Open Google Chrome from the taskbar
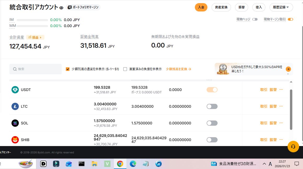Viewport: 303px width, 169px height. tap(120, 164)
